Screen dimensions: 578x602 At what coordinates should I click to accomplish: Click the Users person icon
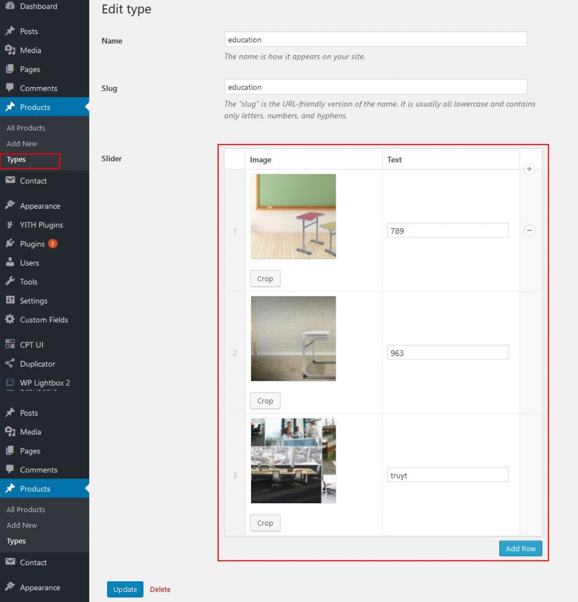click(x=10, y=262)
